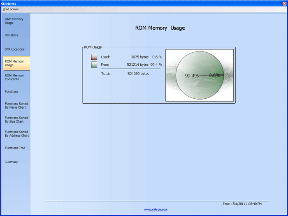Display the Functions Tree

[16, 148]
